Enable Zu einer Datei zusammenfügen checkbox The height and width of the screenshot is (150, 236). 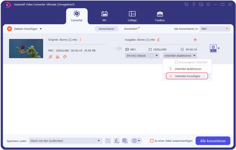coord(152,141)
